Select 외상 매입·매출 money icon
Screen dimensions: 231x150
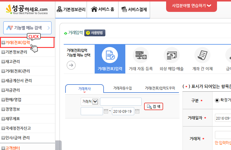click(x=172, y=55)
